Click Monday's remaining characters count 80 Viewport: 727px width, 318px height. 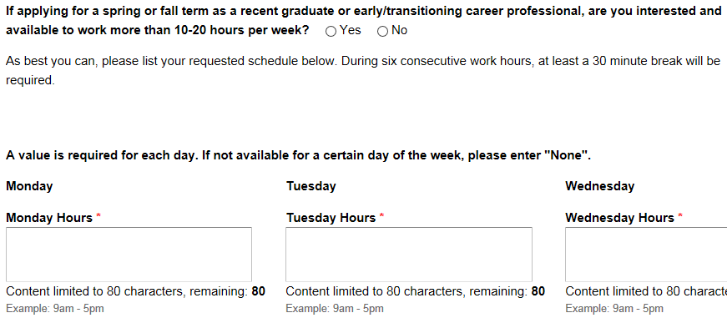pyautogui.click(x=259, y=291)
